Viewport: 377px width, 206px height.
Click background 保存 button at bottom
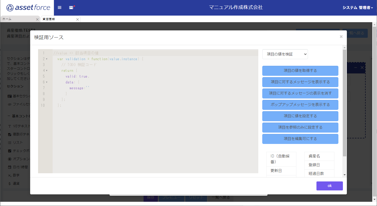coord(151,198)
